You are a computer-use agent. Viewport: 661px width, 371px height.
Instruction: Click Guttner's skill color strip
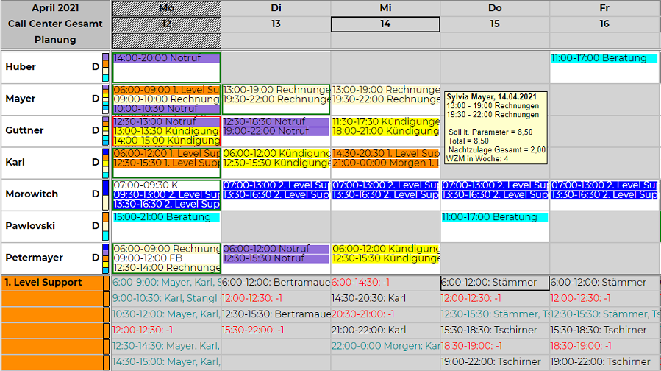pos(106,130)
